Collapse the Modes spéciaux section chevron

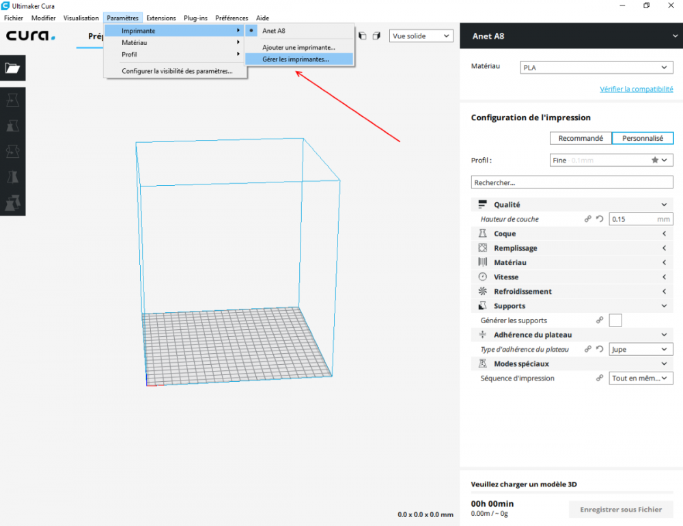point(664,363)
